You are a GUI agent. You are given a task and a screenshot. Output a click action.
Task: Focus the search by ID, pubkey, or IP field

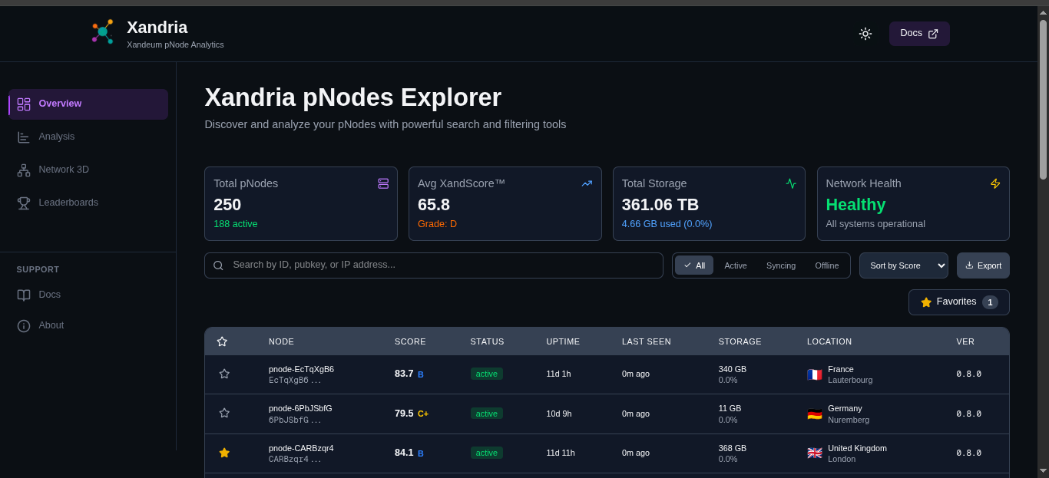tap(434, 265)
